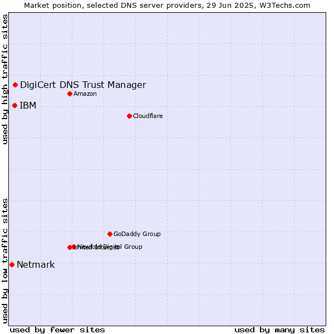The width and height of the screenshot is (334, 334).
Task: Click the 'used by high traffic sites' axis label
Action: click(4, 79)
